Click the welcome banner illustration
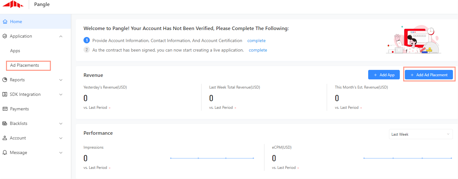Screen dimensions: 458x179 (x=413, y=40)
